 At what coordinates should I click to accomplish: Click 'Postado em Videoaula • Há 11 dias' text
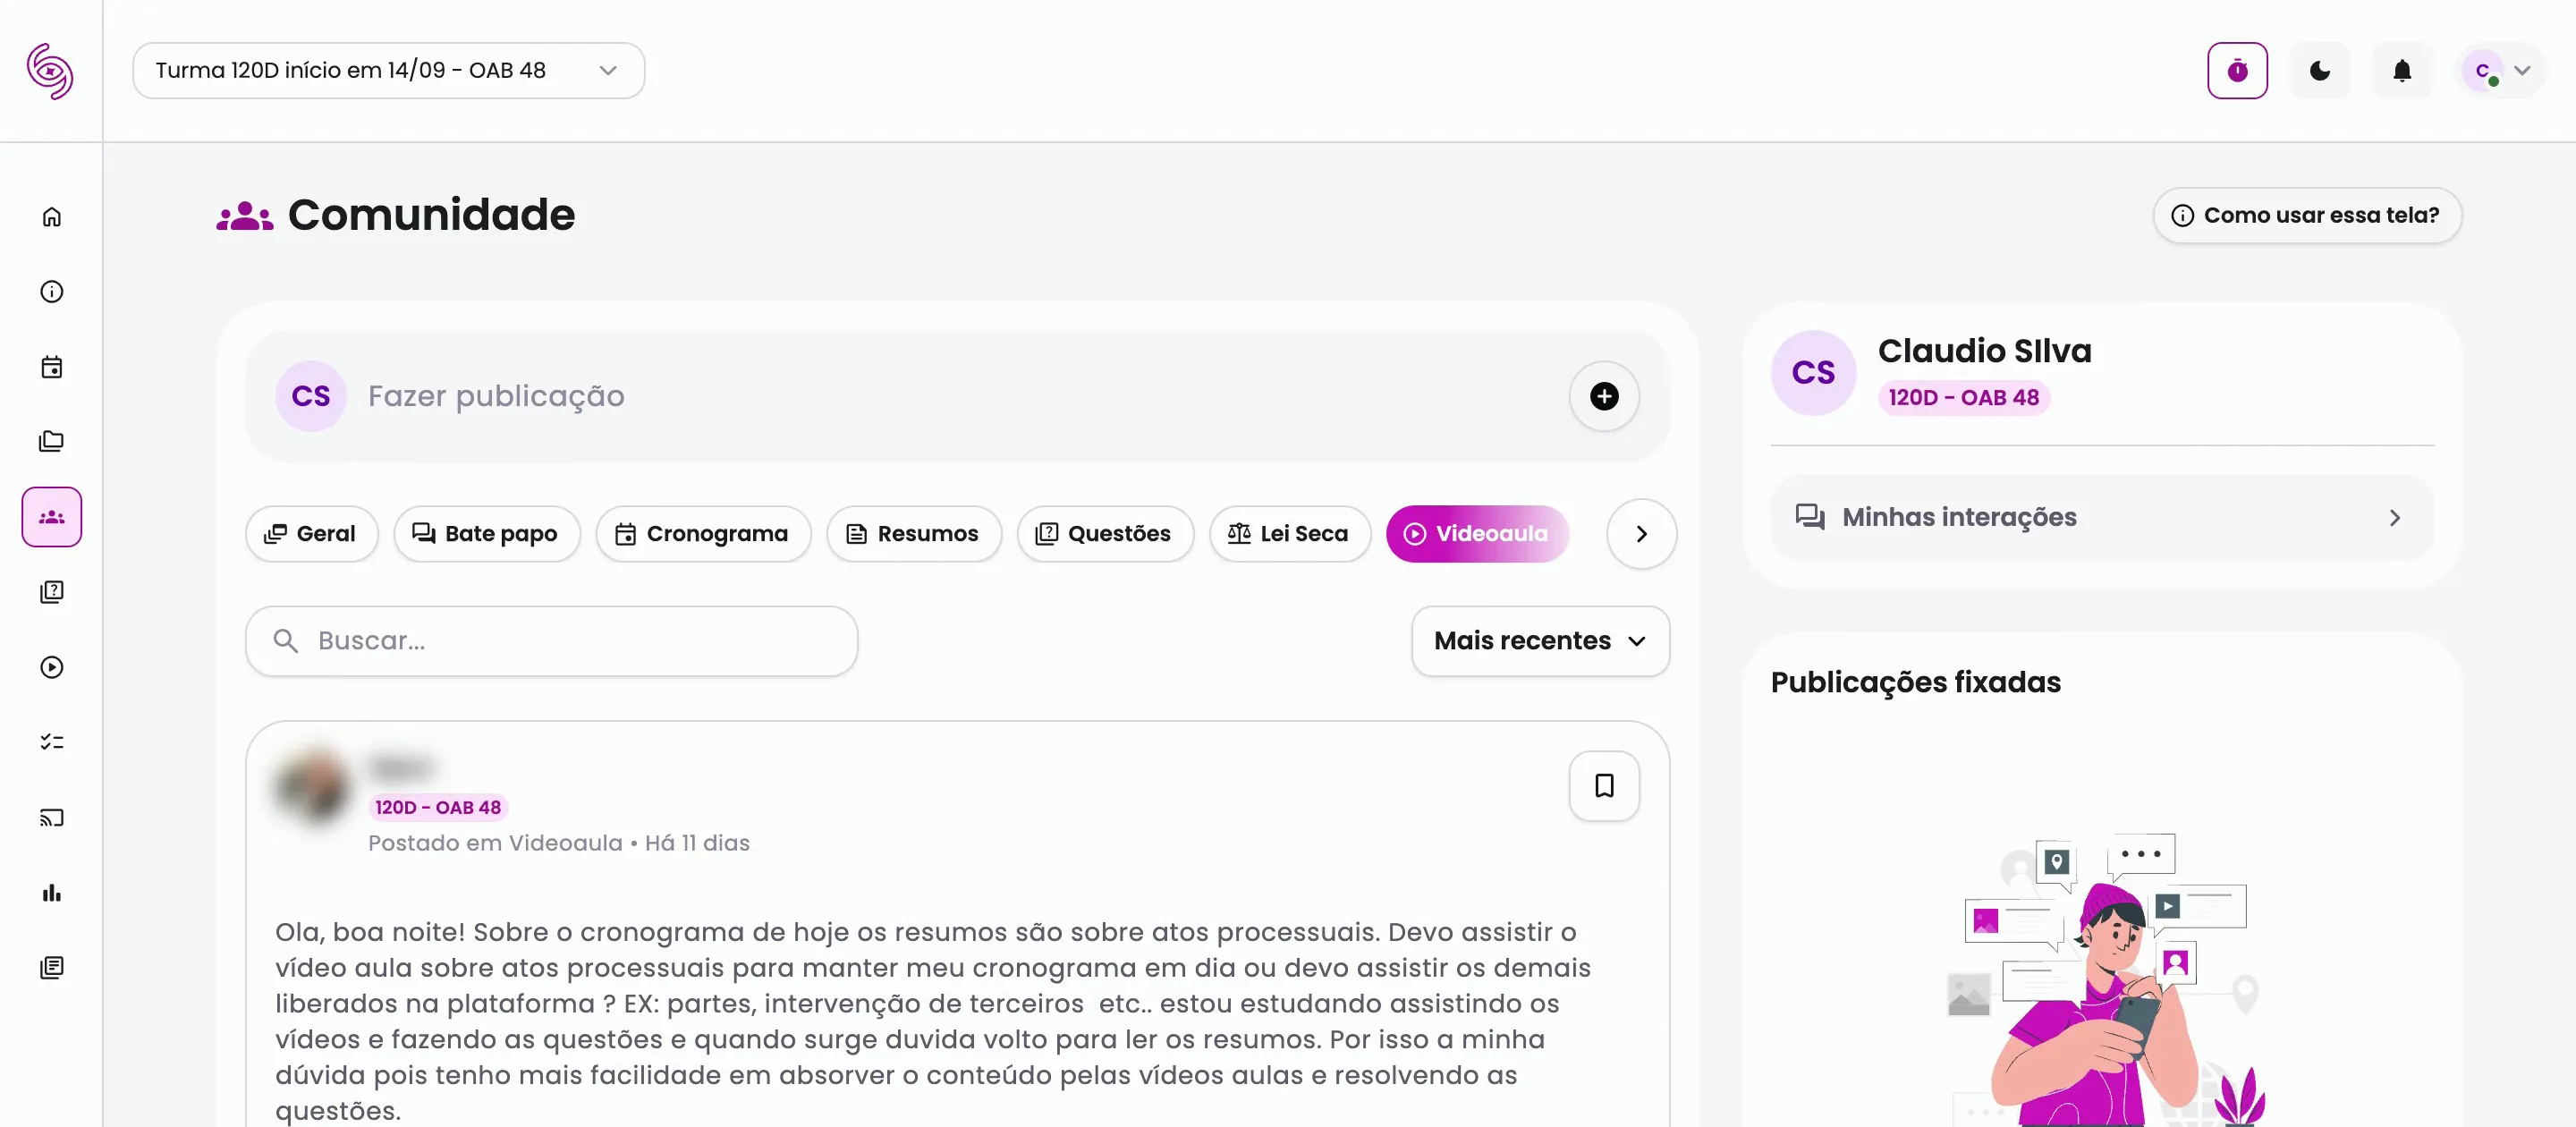pos(558,843)
